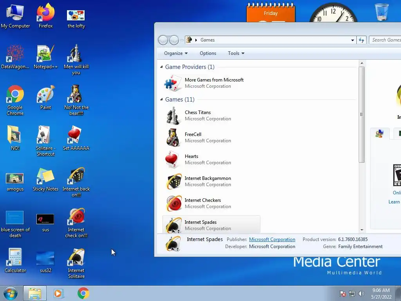
Task: Select 'Internet check on!!!' shortcut
Action: (x=76, y=223)
